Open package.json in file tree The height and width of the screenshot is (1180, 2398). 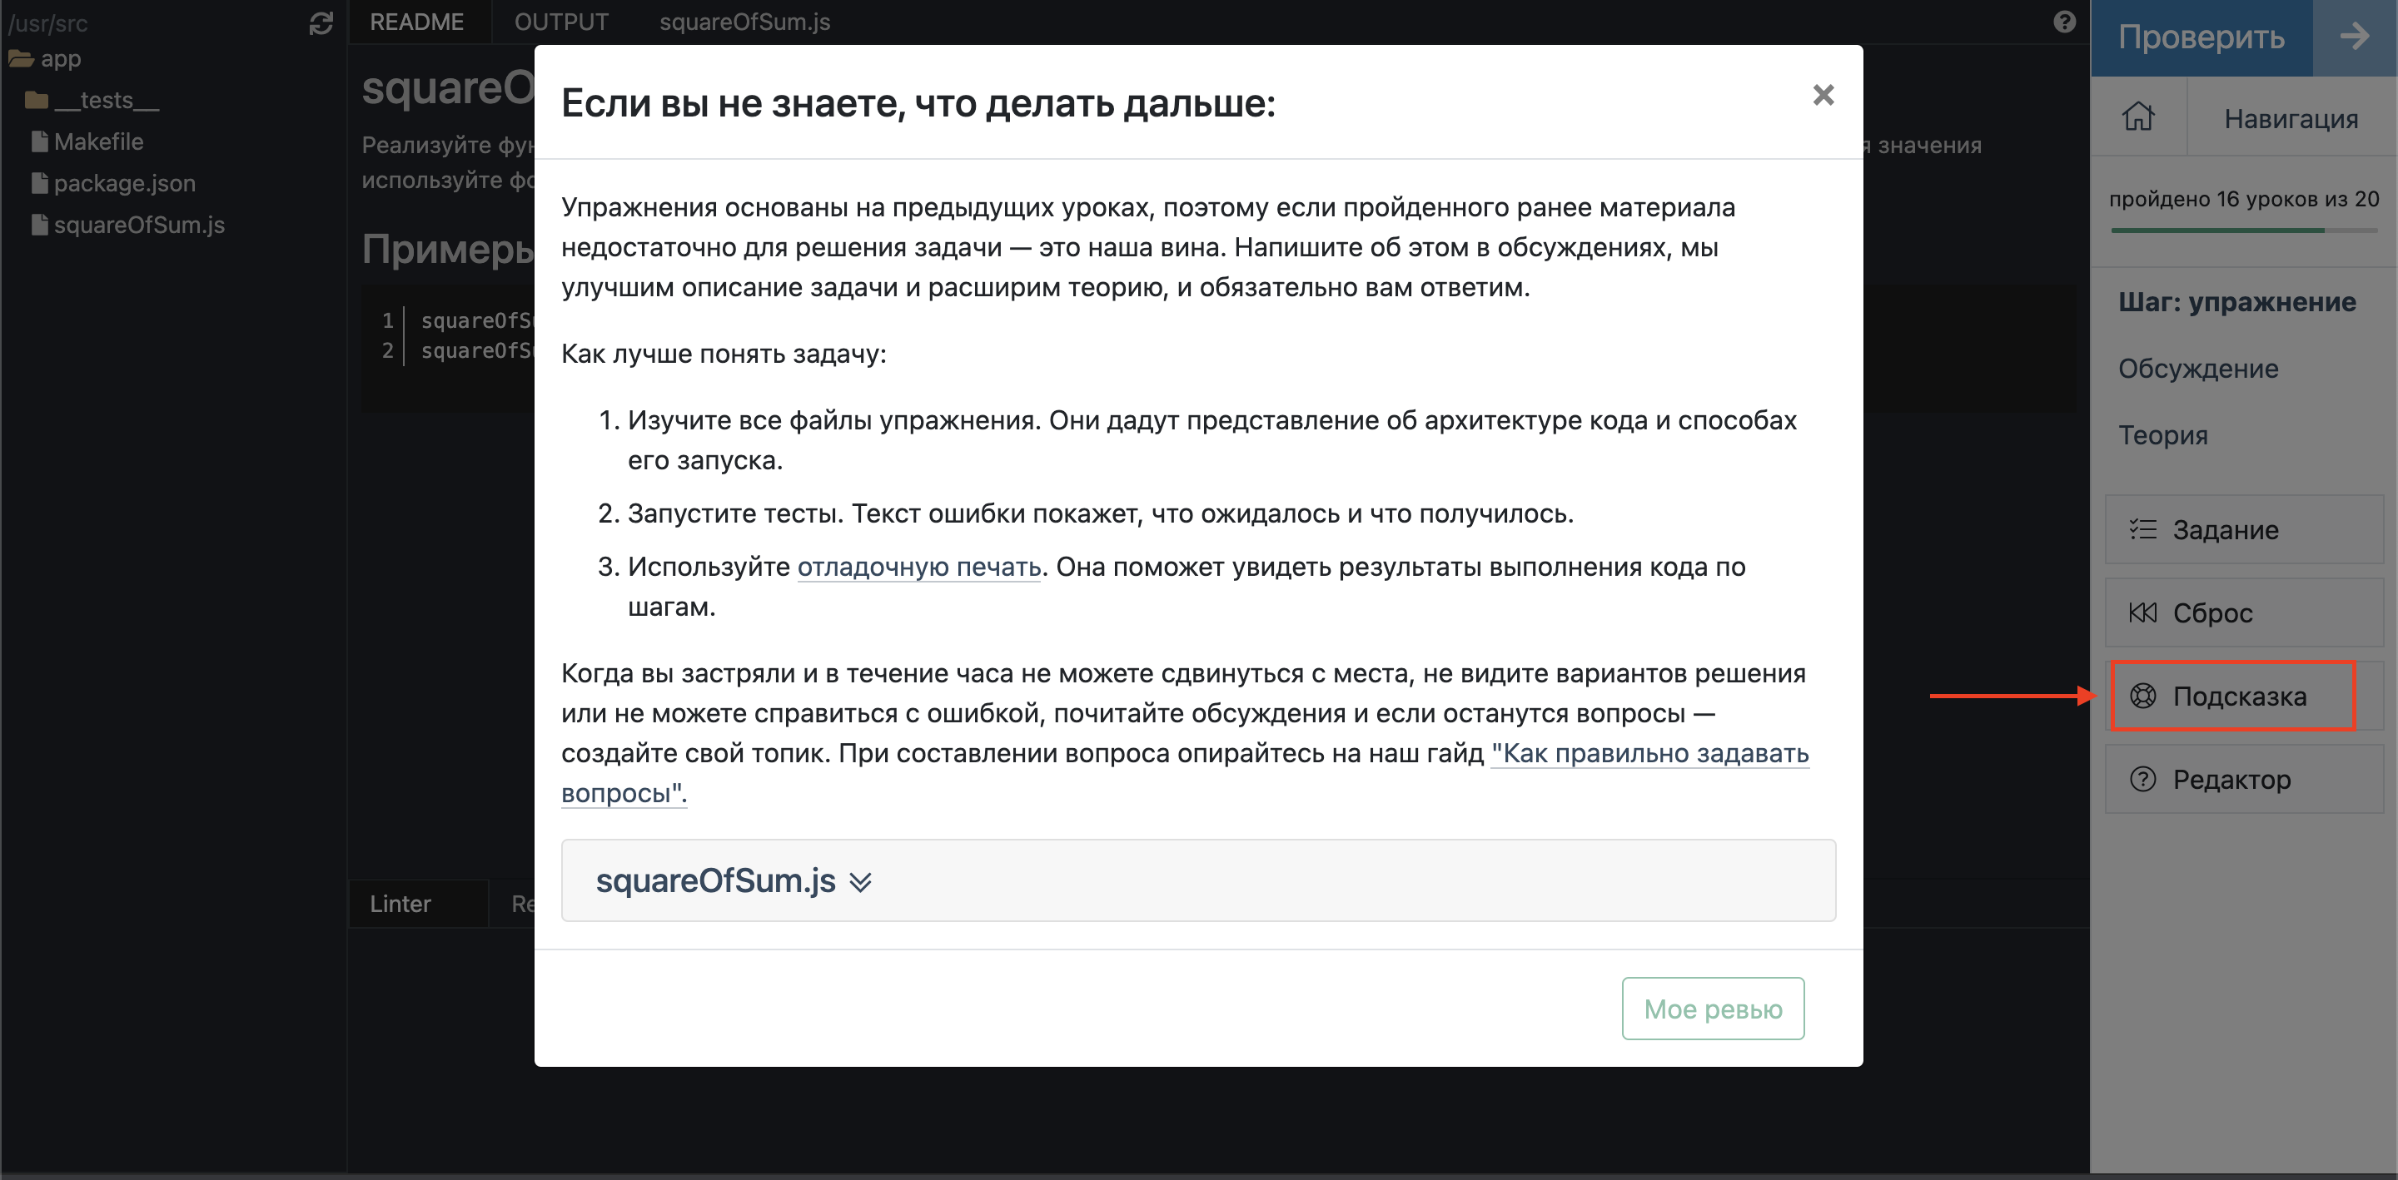[x=124, y=183]
